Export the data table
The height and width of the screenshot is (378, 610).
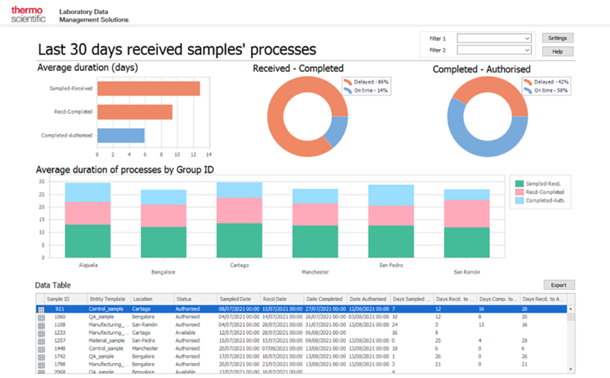click(x=559, y=285)
